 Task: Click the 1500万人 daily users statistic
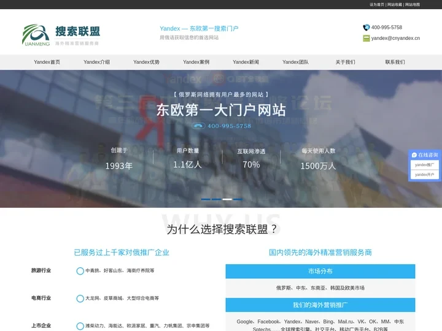[x=318, y=165]
